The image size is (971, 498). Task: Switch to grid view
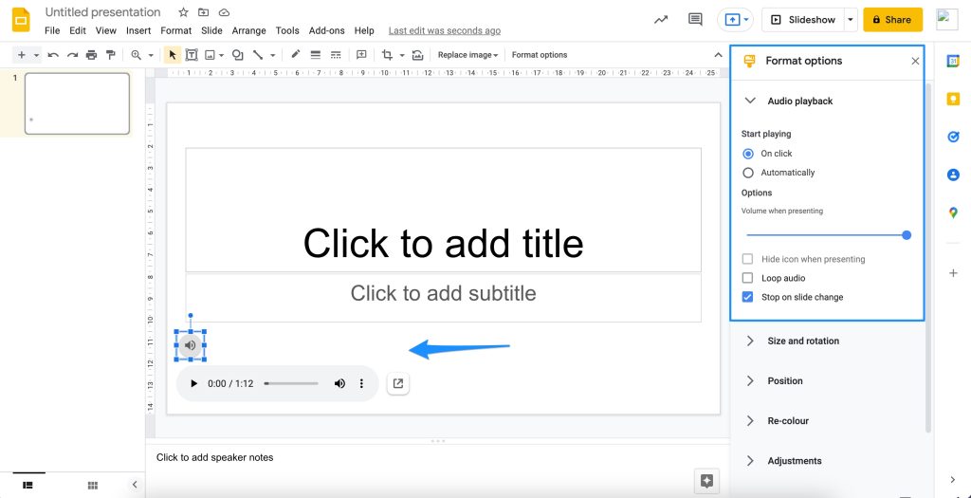click(x=92, y=485)
